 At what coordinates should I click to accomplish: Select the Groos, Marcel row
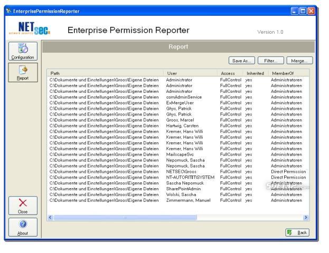tap(178, 120)
